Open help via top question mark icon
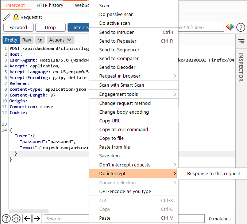Viewport: 247px width, 224px height. tap(240, 27)
